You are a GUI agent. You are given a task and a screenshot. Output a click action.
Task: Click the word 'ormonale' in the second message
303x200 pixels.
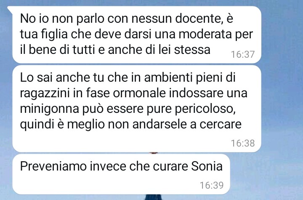[x=139, y=93]
